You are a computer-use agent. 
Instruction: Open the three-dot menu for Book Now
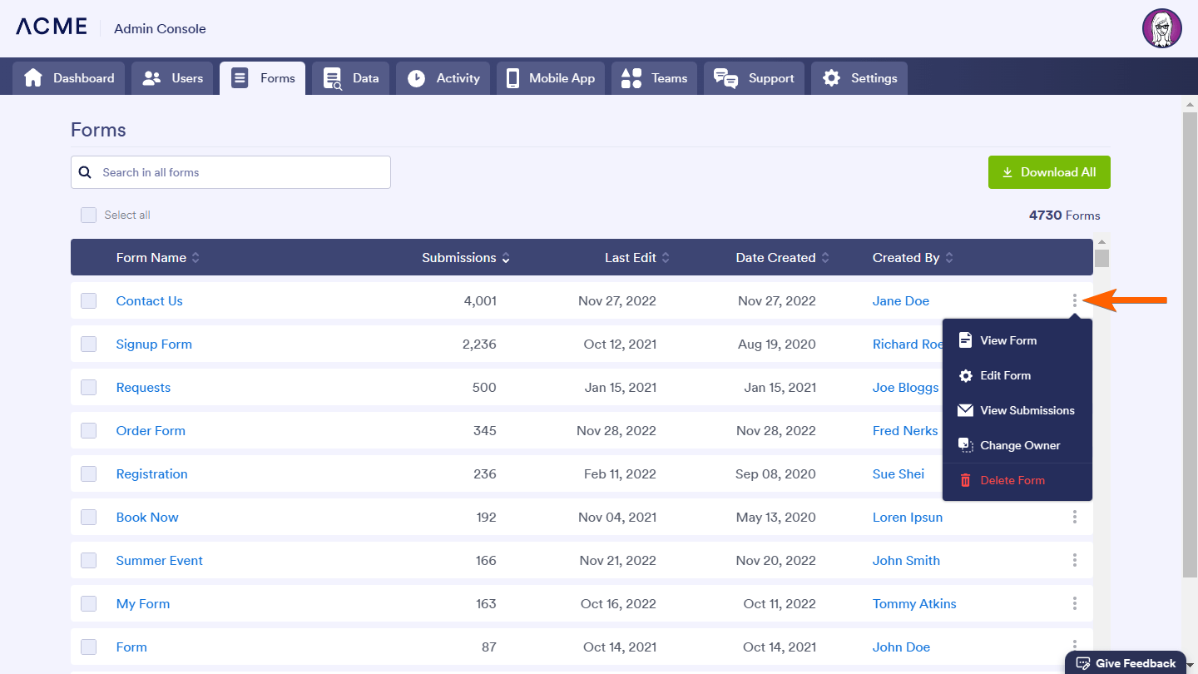pyautogui.click(x=1074, y=517)
